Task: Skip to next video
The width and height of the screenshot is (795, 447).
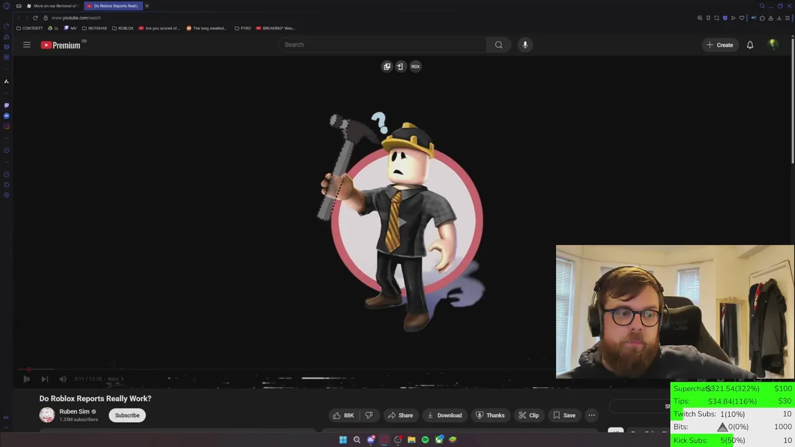Action: (45, 379)
